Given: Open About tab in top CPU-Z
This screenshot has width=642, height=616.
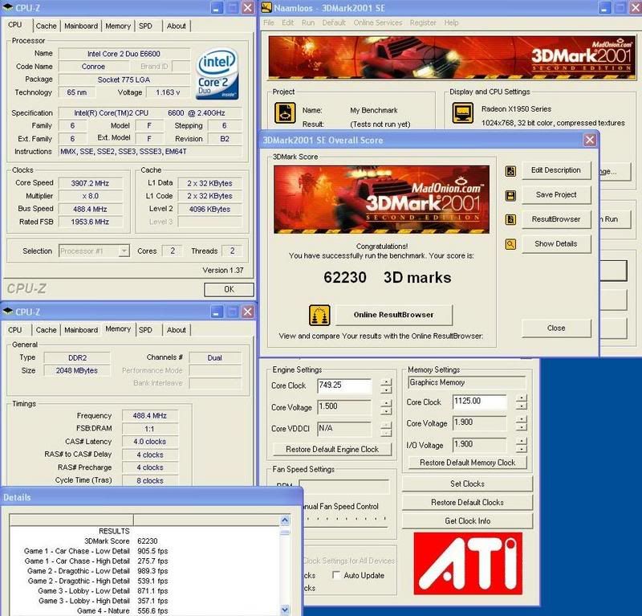Looking at the screenshot, I should pos(177,26).
